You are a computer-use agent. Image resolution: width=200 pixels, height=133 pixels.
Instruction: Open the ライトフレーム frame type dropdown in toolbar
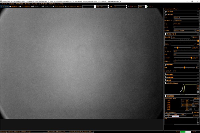coord(103,7)
